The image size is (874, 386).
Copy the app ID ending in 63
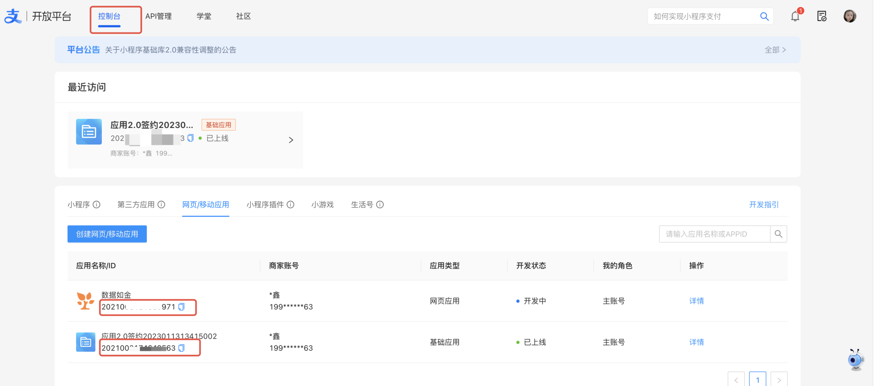(182, 348)
